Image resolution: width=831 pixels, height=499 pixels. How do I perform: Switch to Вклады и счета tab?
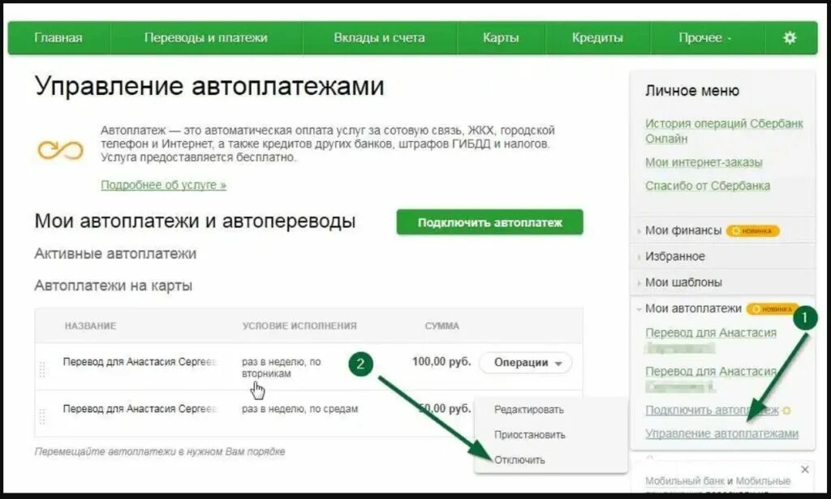(380, 37)
